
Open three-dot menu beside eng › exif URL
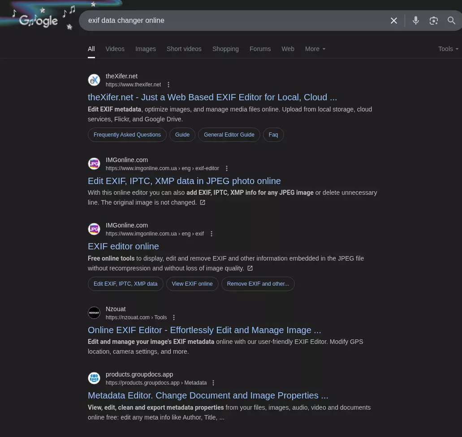point(211,234)
